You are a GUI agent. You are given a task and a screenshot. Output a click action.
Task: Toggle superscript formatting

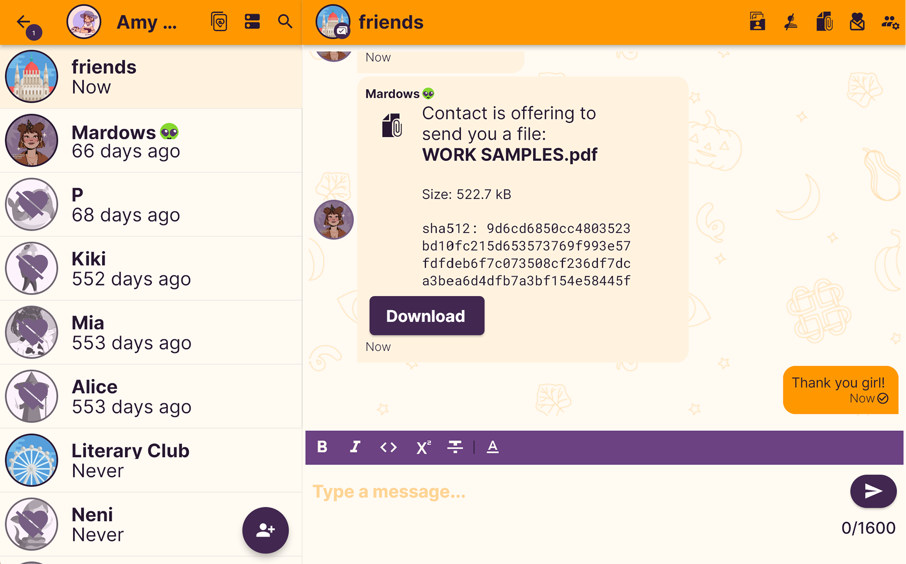click(x=423, y=447)
